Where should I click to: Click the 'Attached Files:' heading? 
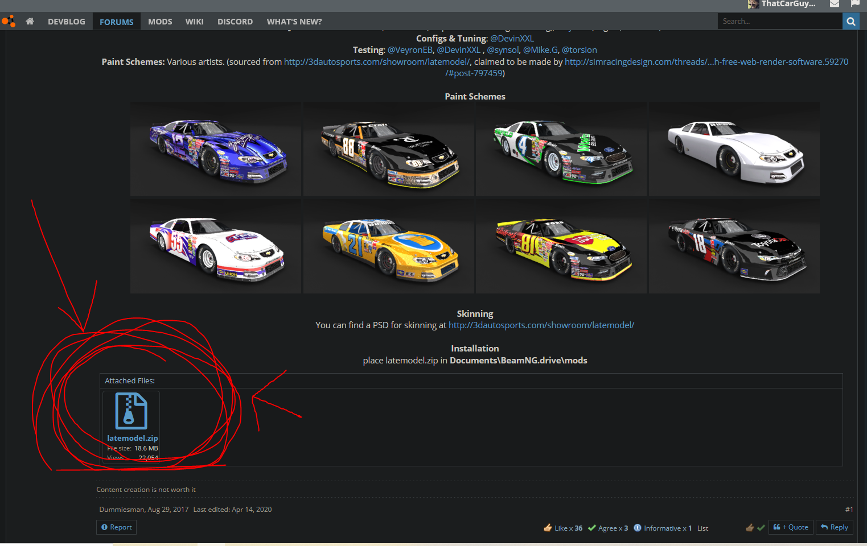130,380
